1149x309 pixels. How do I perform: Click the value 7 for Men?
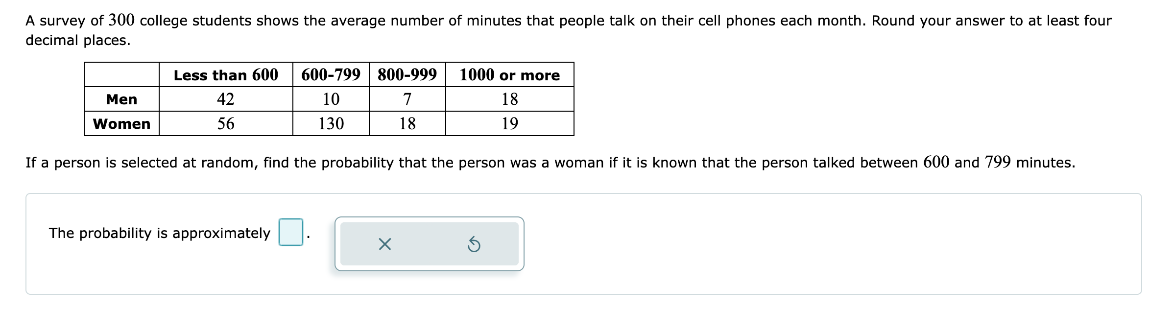[x=407, y=99]
